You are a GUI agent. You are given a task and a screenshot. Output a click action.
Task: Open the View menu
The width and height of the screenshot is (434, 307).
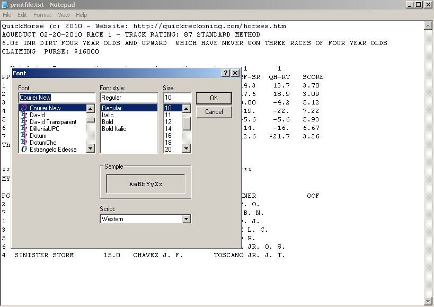(64, 15)
